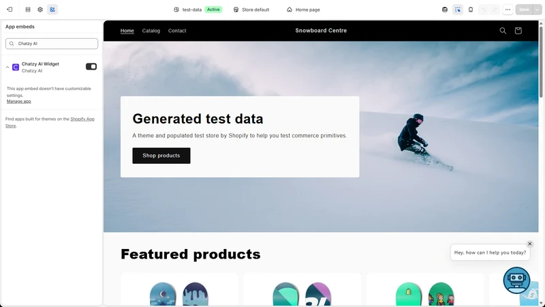Viewport: 545px width, 307px height.
Task: Click the search magnifier in app embeds field
Action: 12,44
